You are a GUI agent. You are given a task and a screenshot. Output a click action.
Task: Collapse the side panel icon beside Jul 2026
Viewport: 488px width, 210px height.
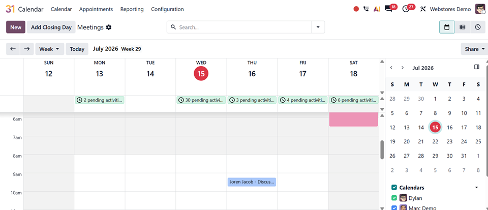[x=476, y=67]
